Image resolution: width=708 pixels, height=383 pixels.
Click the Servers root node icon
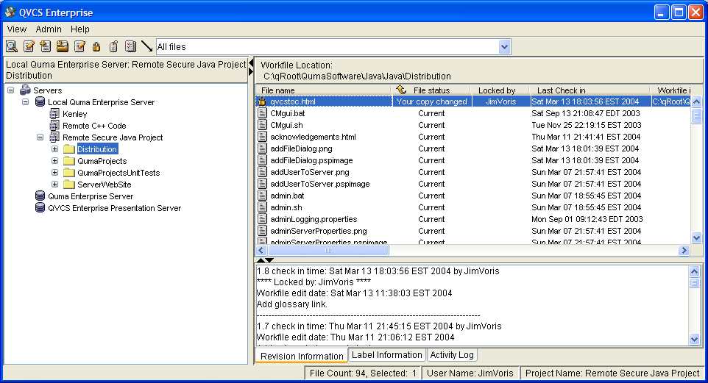click(25, 90)
